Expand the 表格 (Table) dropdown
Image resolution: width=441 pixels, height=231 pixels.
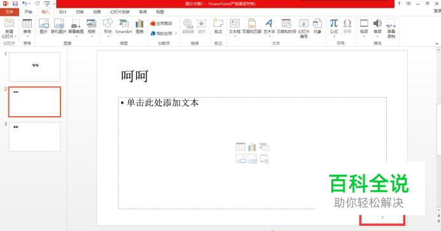tap(27, 36)
